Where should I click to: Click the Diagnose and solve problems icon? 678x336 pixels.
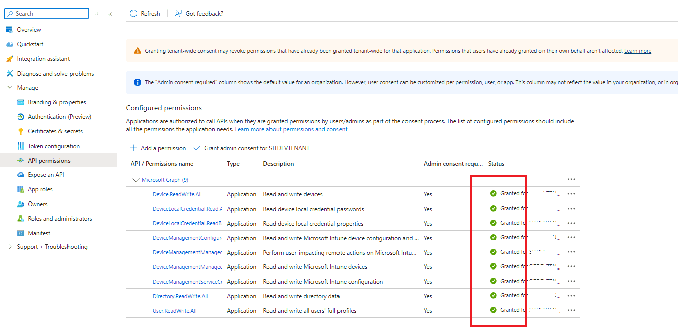point(9,73)
